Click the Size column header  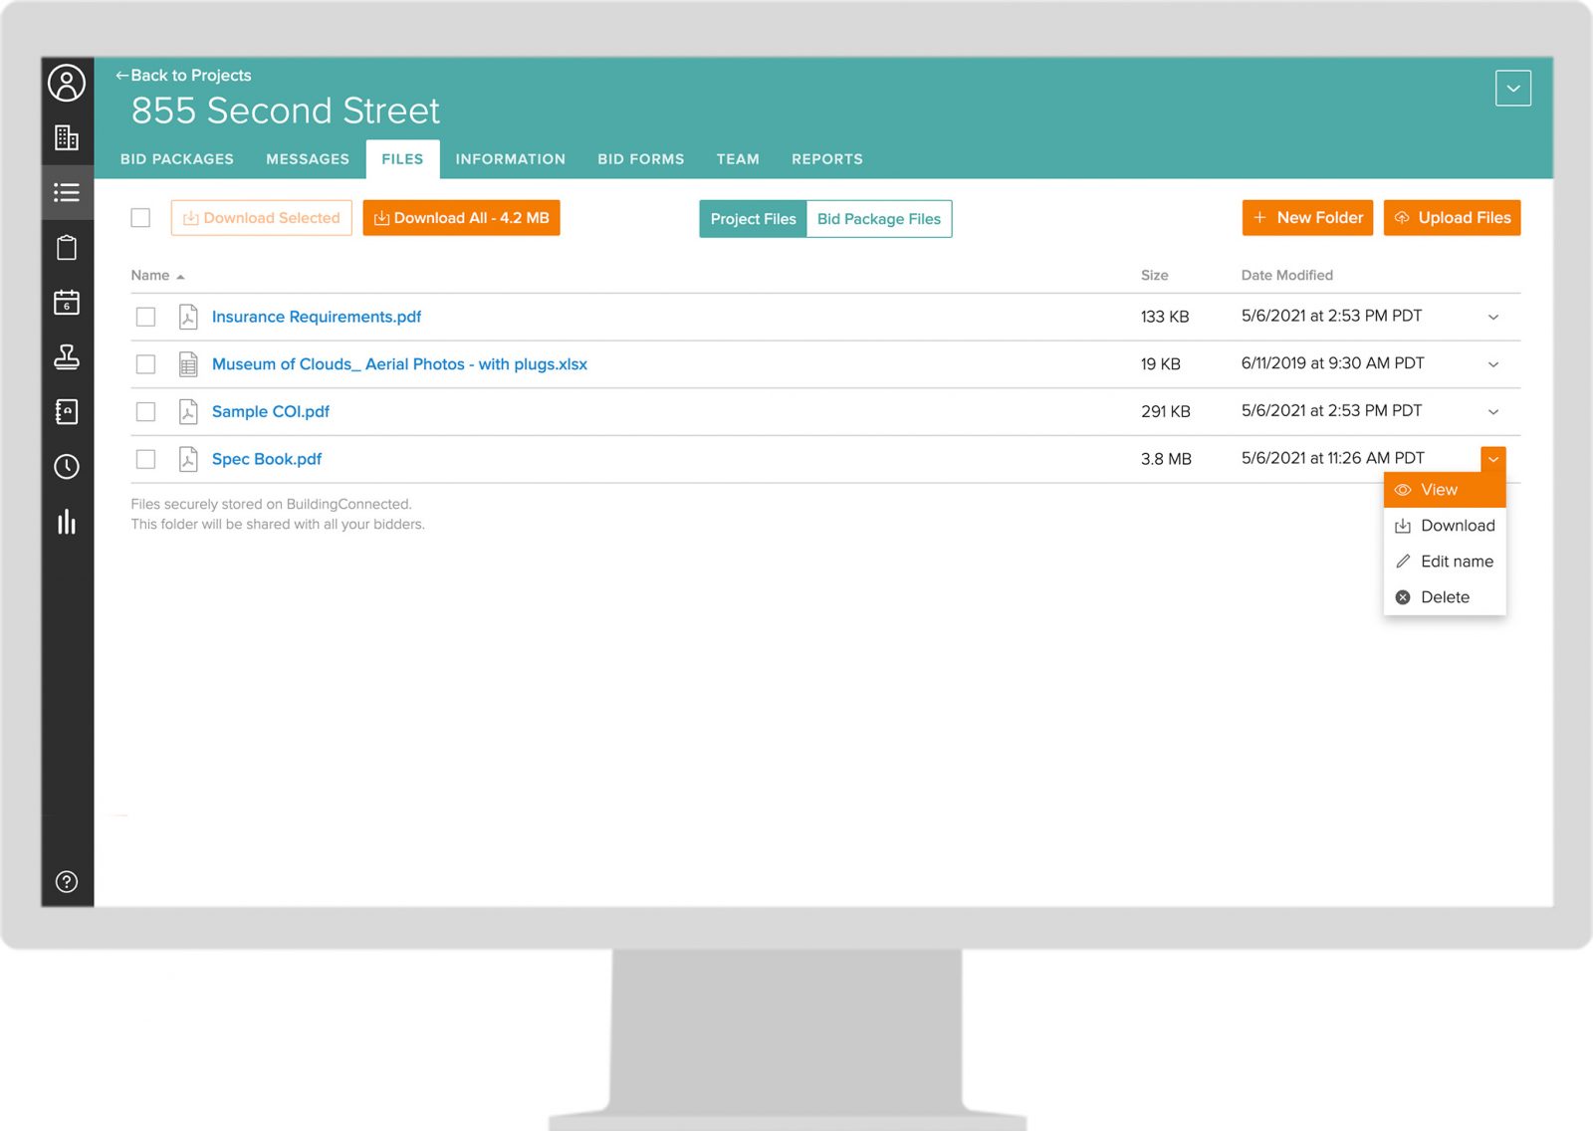1155,276
